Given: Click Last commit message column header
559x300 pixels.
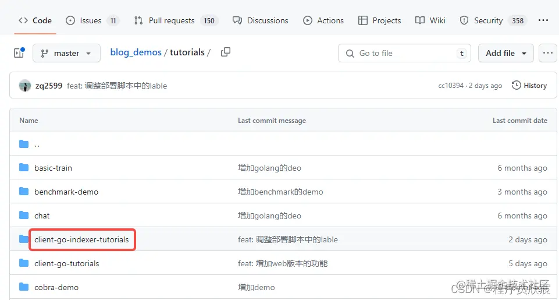Looking at the screenshot, I should tap(272, 121).
